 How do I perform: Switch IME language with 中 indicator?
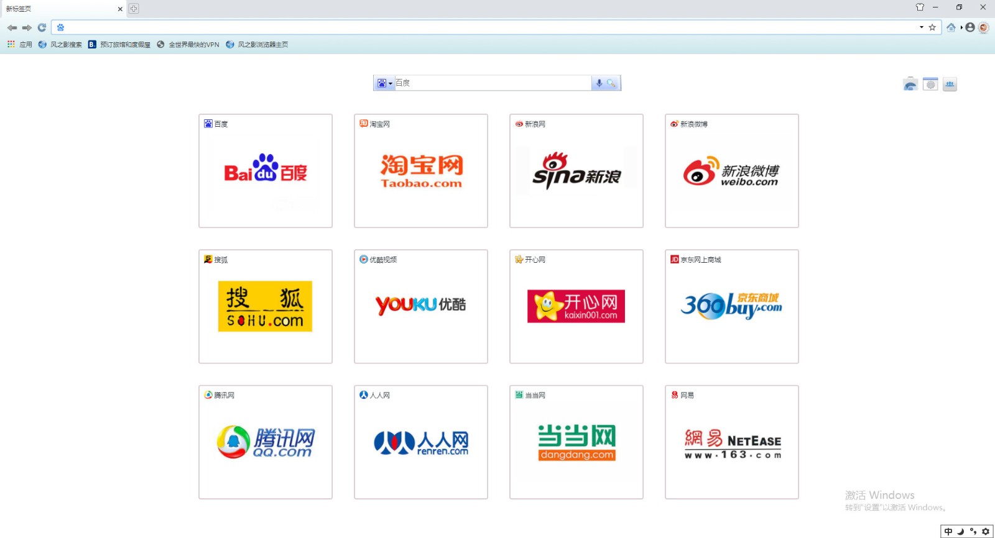(948, 532)
